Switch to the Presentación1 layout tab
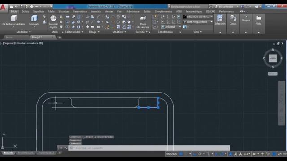This screenshot has height=161, width=287. pos(26,153)
